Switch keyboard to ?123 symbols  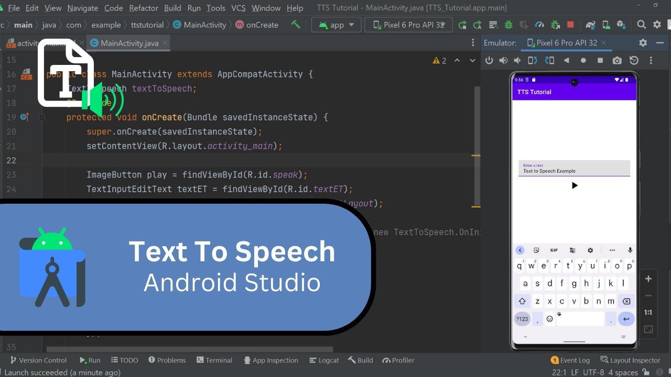click(x=522, y=318)
